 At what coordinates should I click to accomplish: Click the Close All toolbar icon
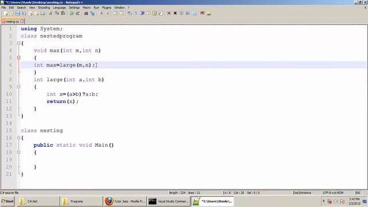click(37, 13)
